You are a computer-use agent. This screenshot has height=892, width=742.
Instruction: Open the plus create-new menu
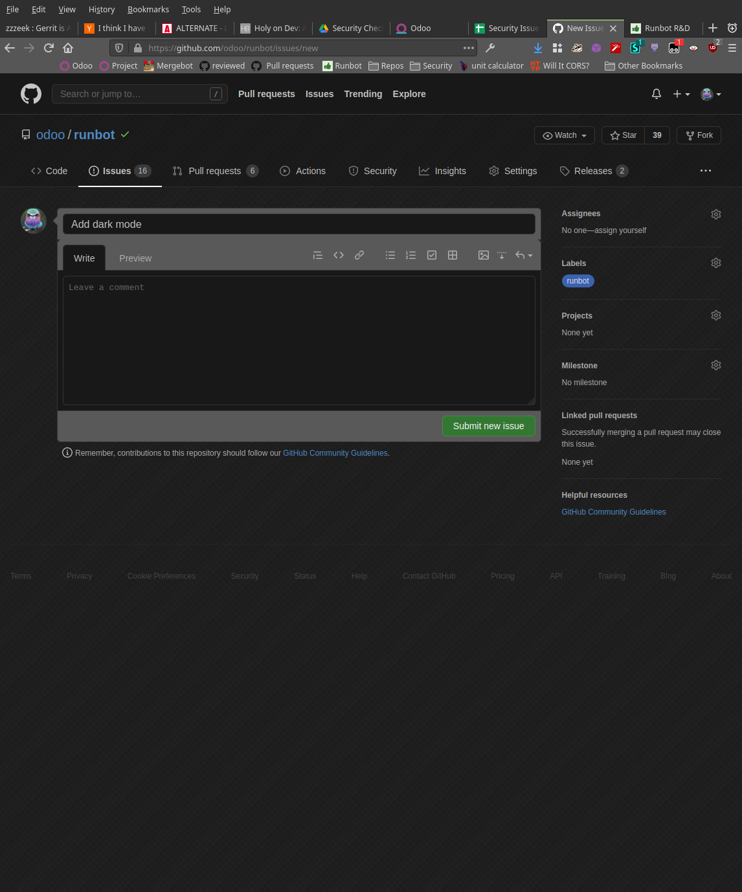(x=681, y=94)
